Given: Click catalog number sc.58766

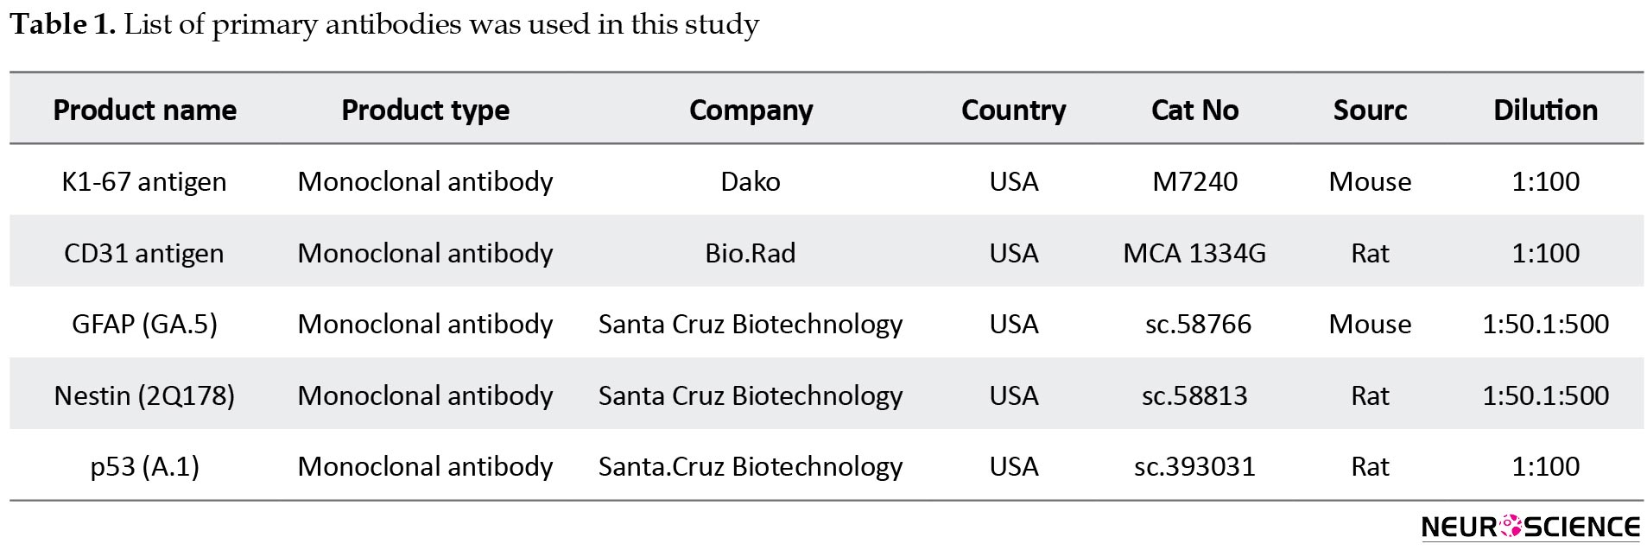Looking at the screenshot, I should (1198, 324).
